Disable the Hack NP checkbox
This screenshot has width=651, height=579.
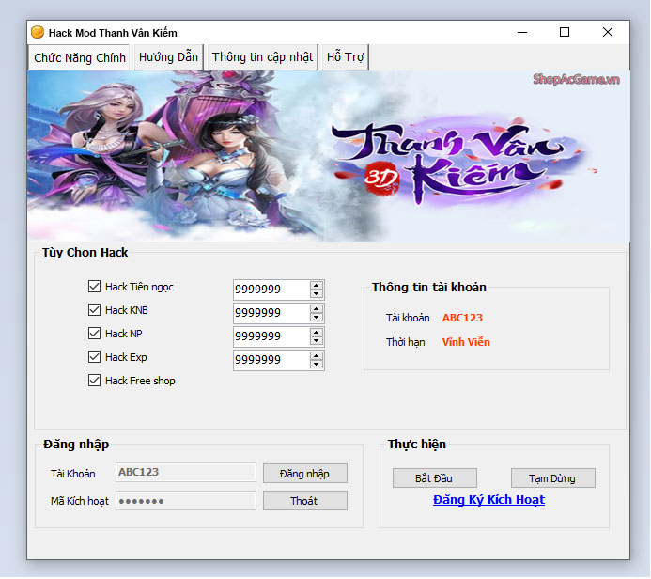(94, 333)
